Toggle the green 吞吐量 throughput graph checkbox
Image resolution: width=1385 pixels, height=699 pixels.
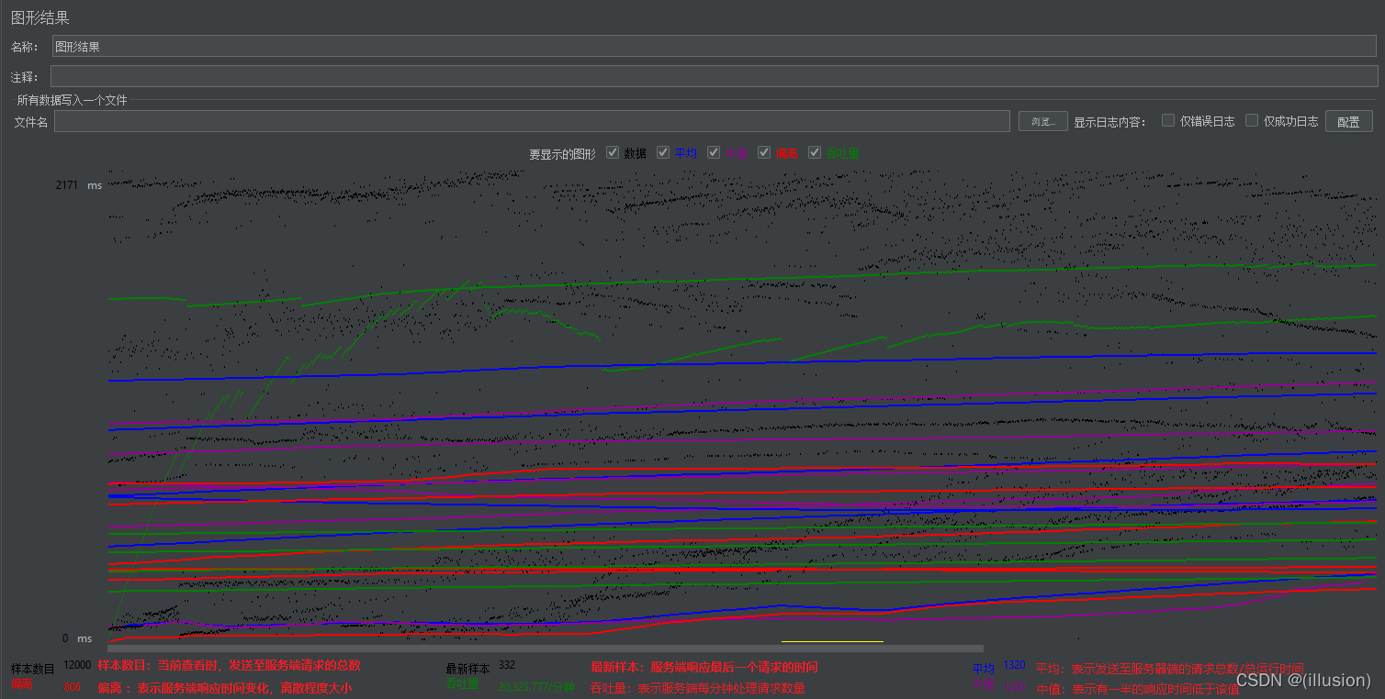pos(815,153)
